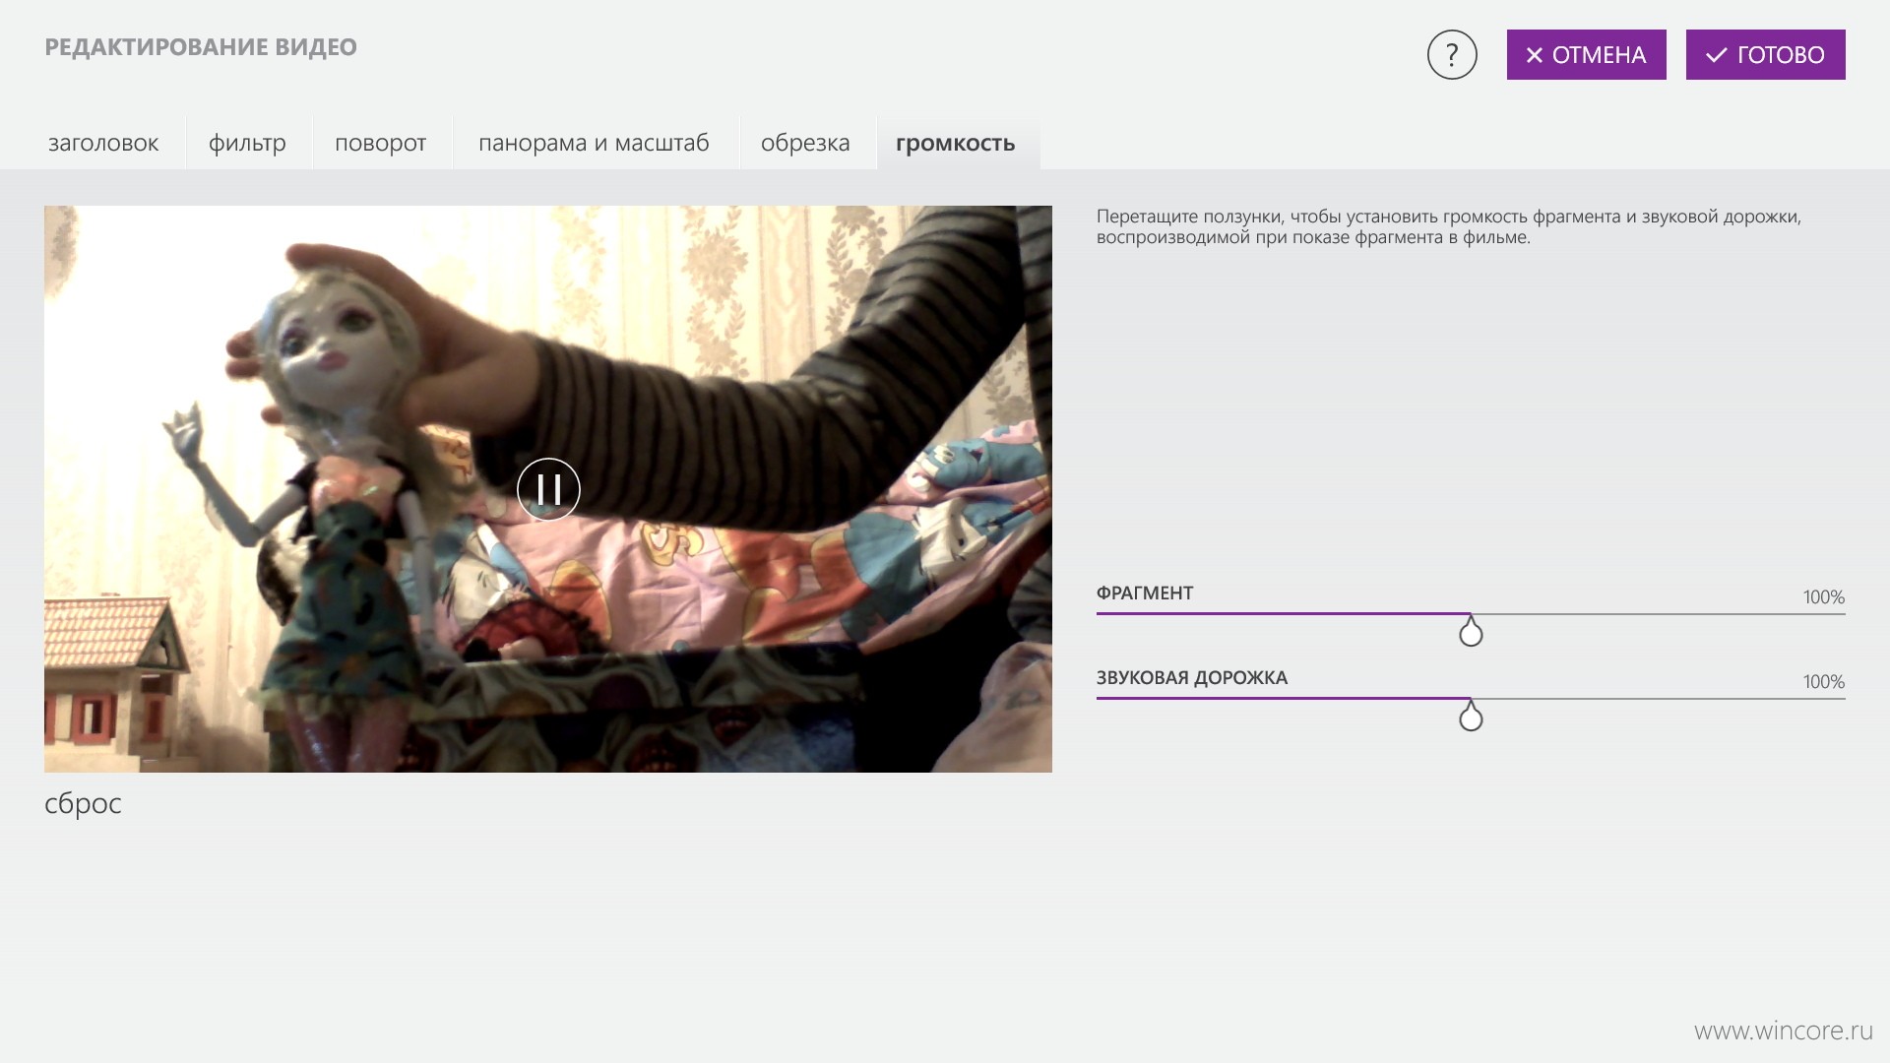Confirm edits with the ГОТОВО button
The image size is (1890, 1063).
pos(1765,55)
